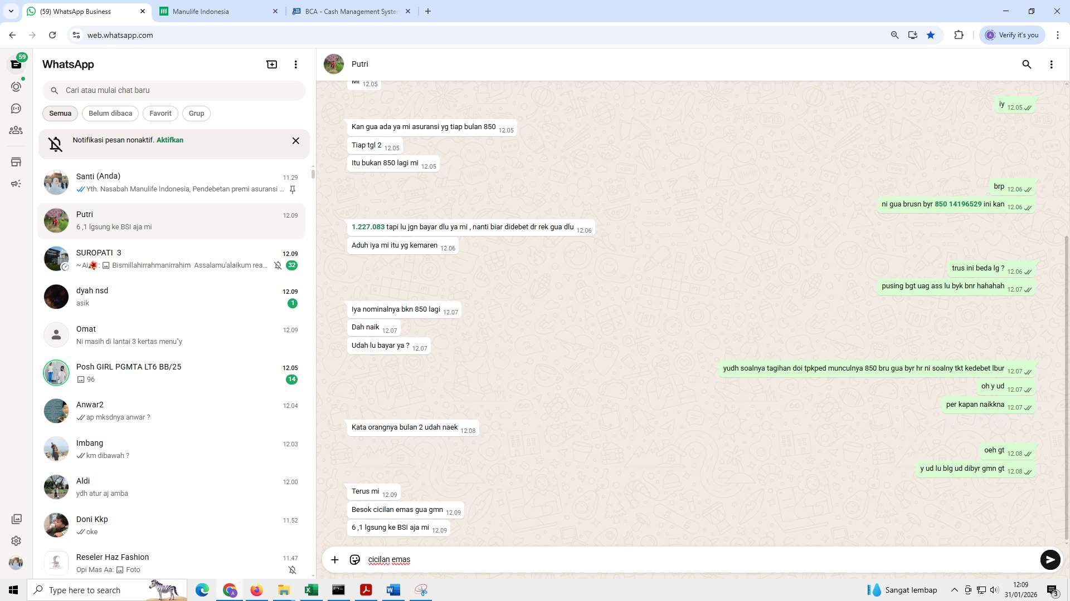Open WhatsApp Settings
The height and width of the screenshot is (601, 1070).
pyautogui.click(x=16, y=540)
